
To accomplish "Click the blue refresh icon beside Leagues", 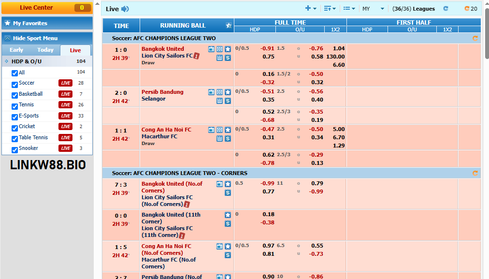I will point(446,9).
